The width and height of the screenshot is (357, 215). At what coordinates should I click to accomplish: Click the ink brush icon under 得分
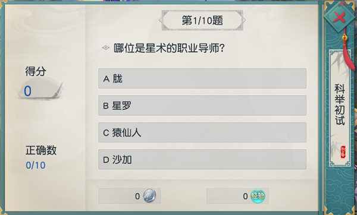point(57,90)
